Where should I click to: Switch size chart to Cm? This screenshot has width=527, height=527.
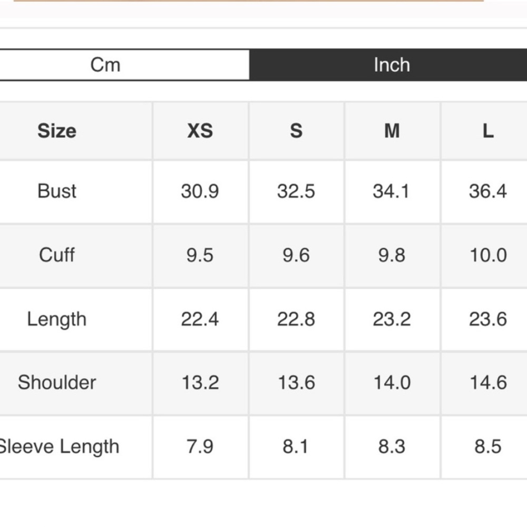pos(124,65)
